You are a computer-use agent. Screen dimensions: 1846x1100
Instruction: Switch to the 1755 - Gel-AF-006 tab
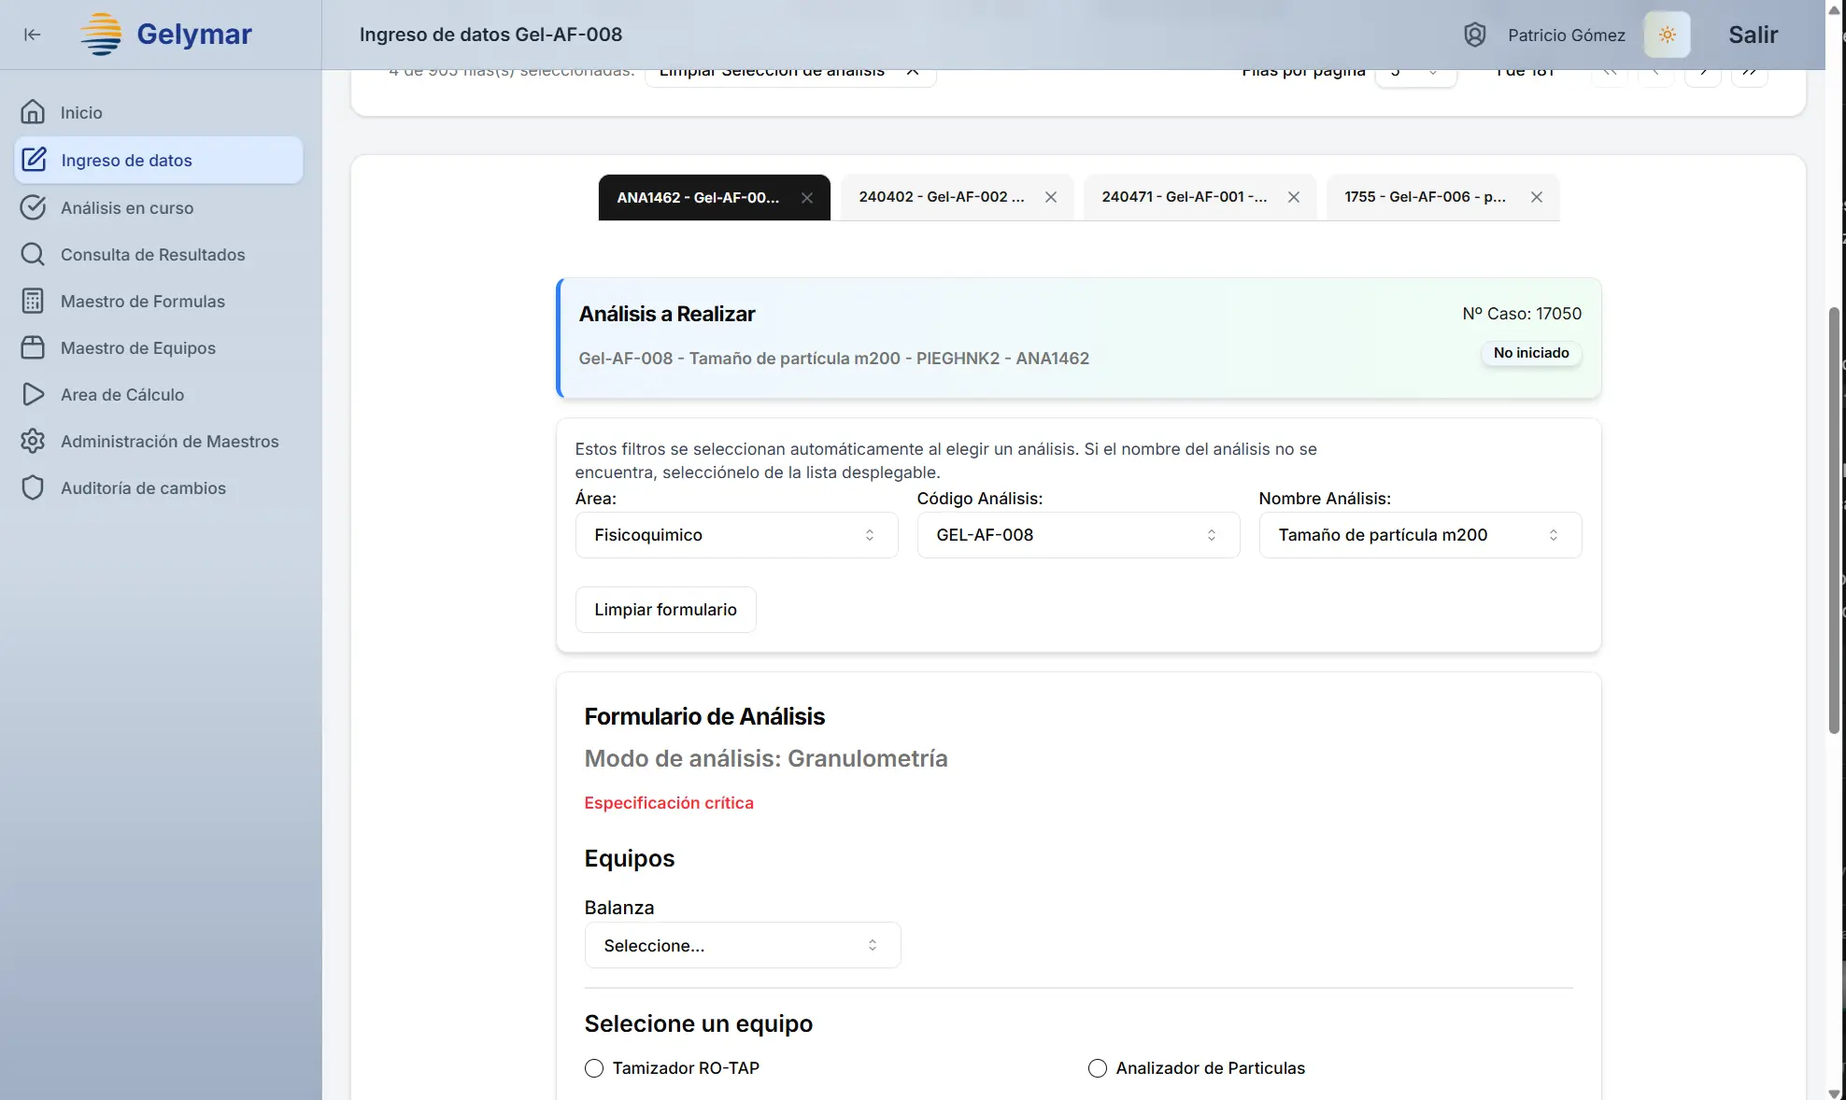pyautogui.click(x=1425, y=197)
